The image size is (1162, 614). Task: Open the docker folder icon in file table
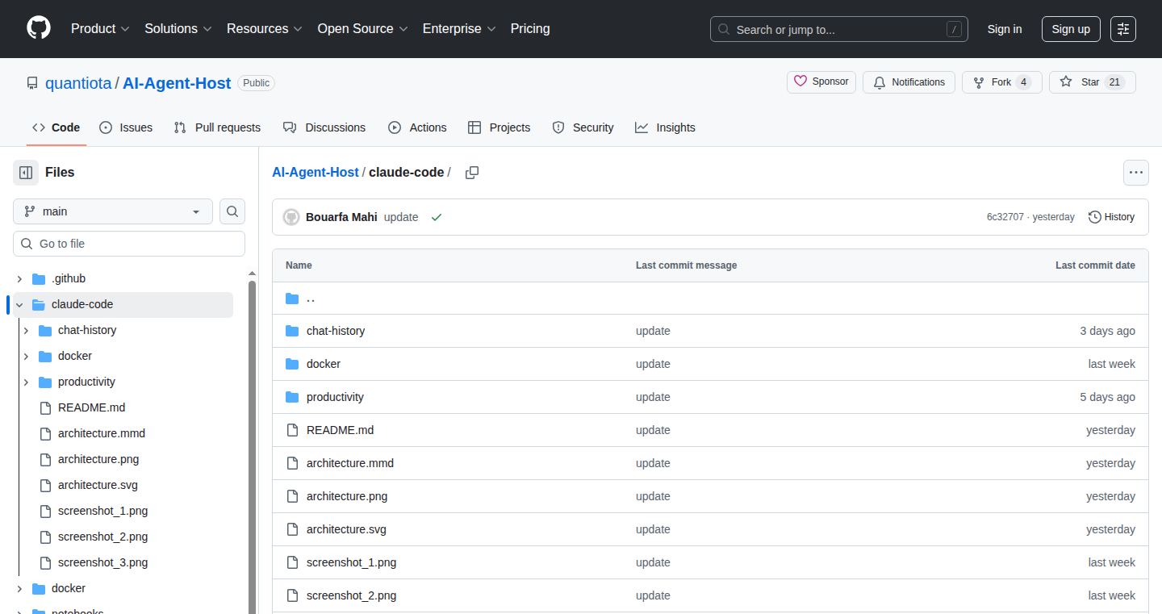click(292, 364)
